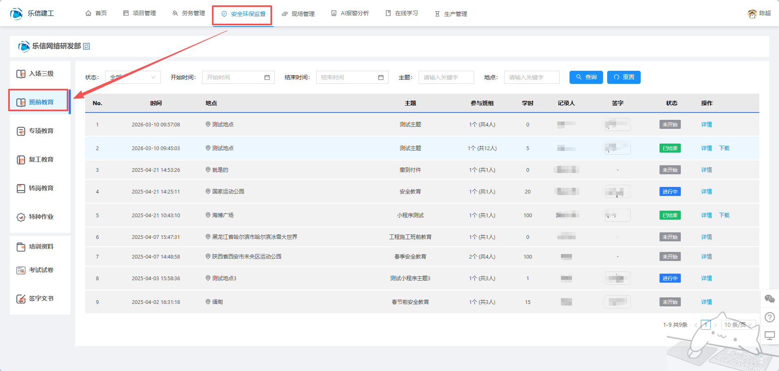779x371 pixels.
Task: Open calendar icon in 开始时间 field
Action: click(x=267, y=77)
